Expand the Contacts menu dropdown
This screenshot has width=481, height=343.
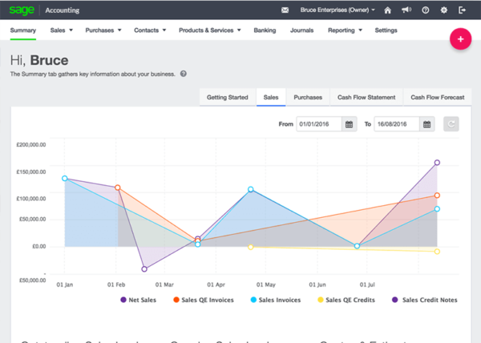click(x=150, y=30)
